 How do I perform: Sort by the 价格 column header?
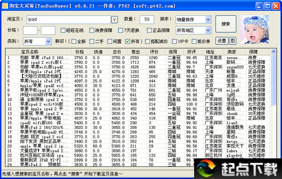pyautogui.click(x=81, y=52)
